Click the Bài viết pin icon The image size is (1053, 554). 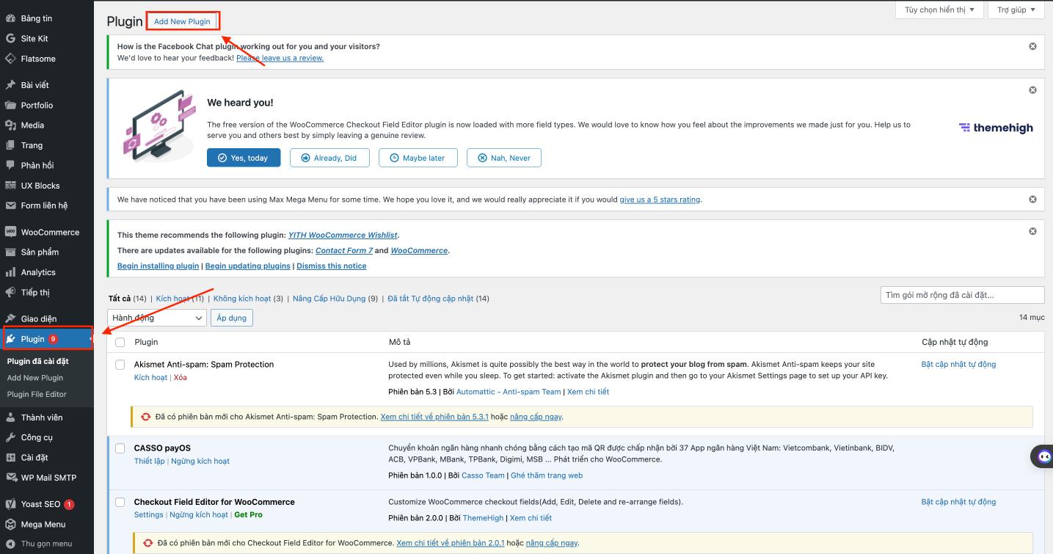click(x=10, y=84)
